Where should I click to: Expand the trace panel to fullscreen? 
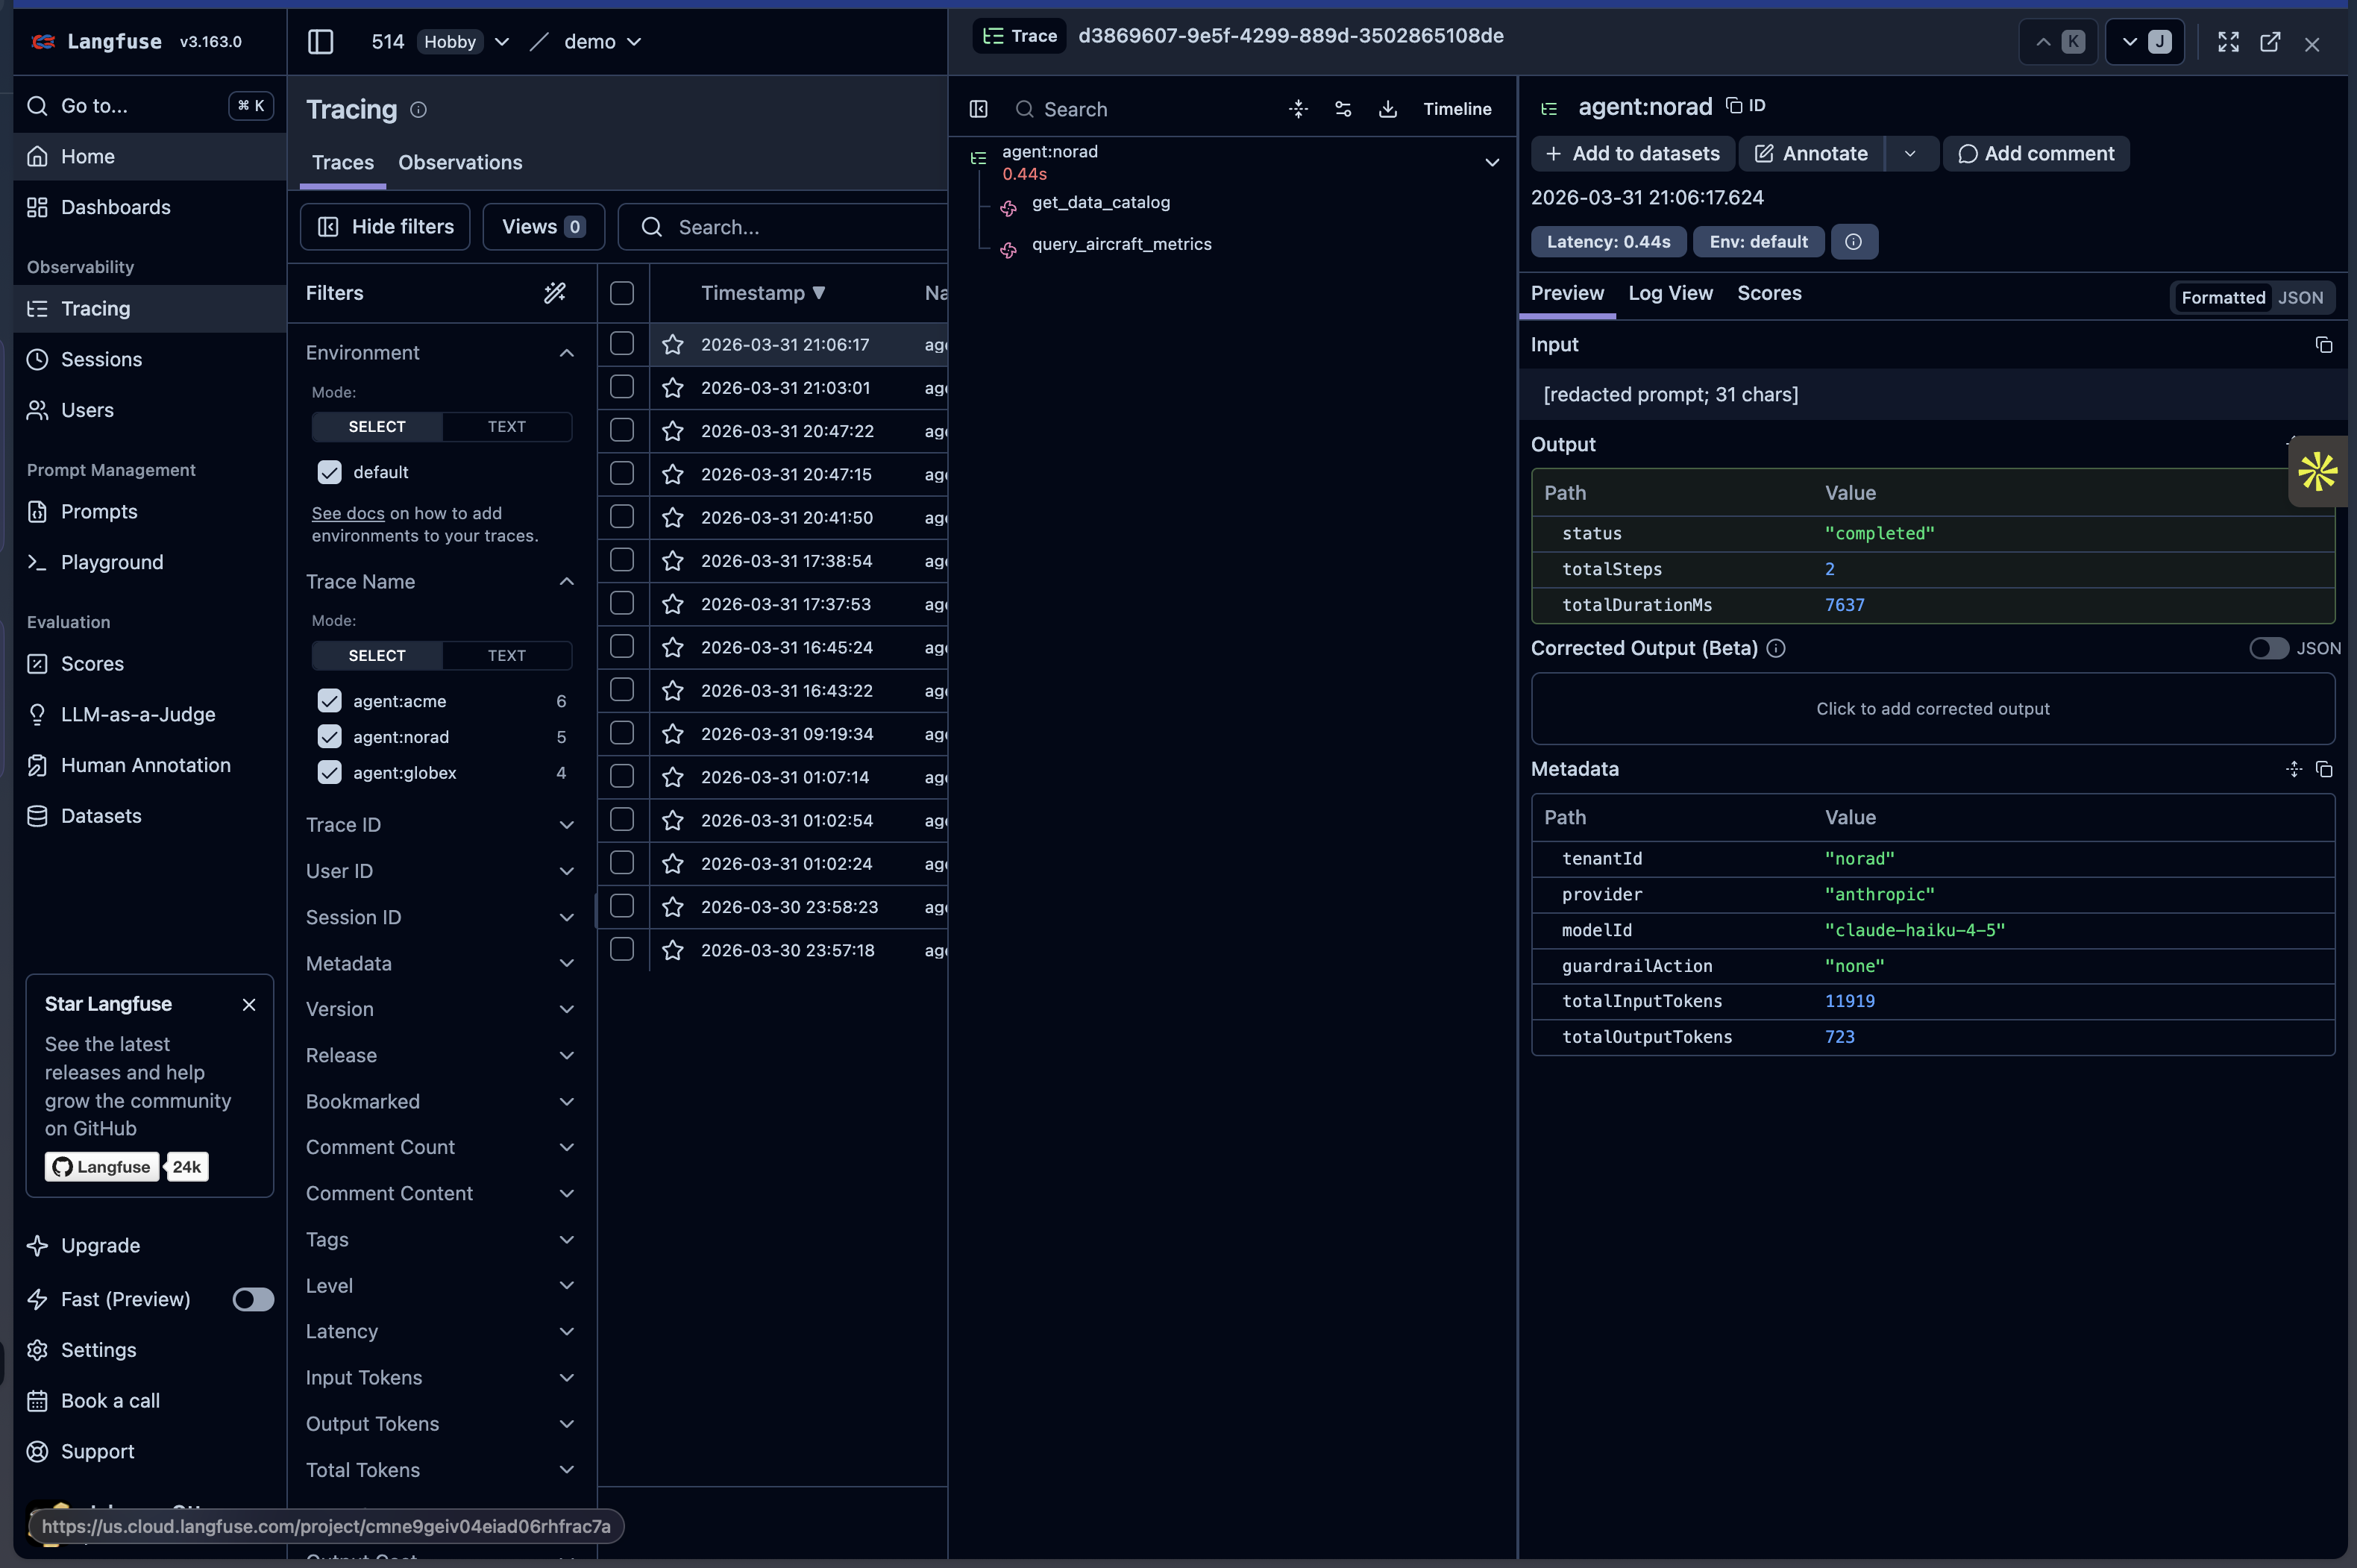[2228, 43]
